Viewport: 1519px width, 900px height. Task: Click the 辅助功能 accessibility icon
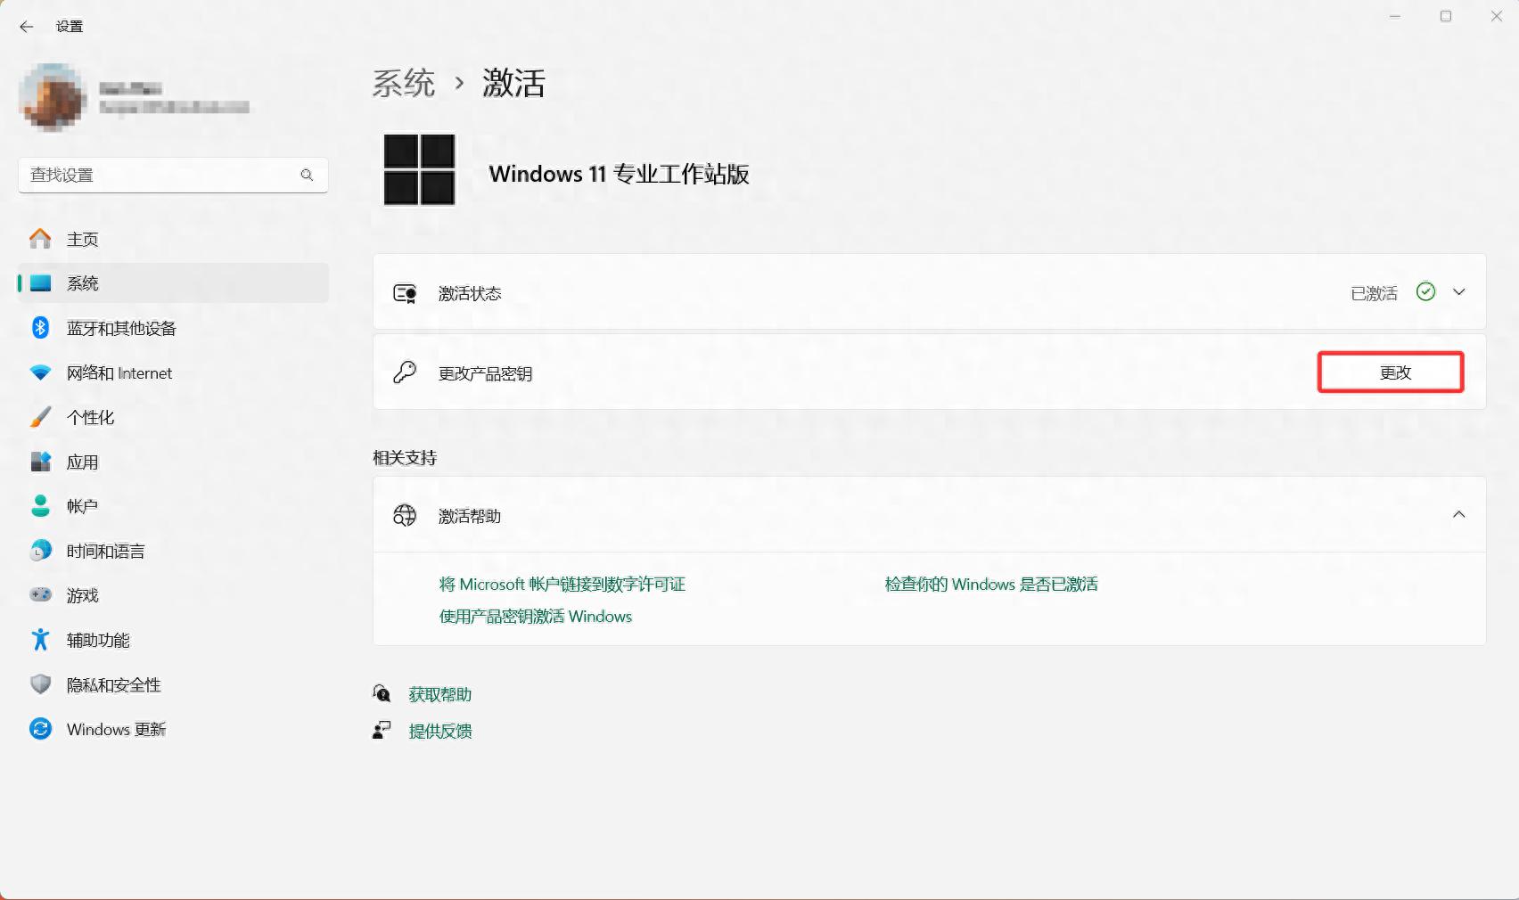click(x=40, y=640)
